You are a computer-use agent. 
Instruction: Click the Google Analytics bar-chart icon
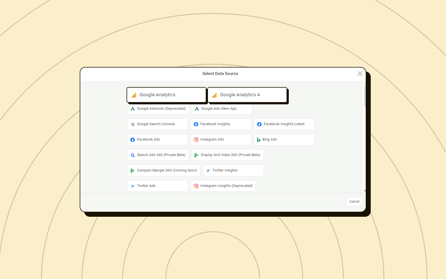pos(134,95)
